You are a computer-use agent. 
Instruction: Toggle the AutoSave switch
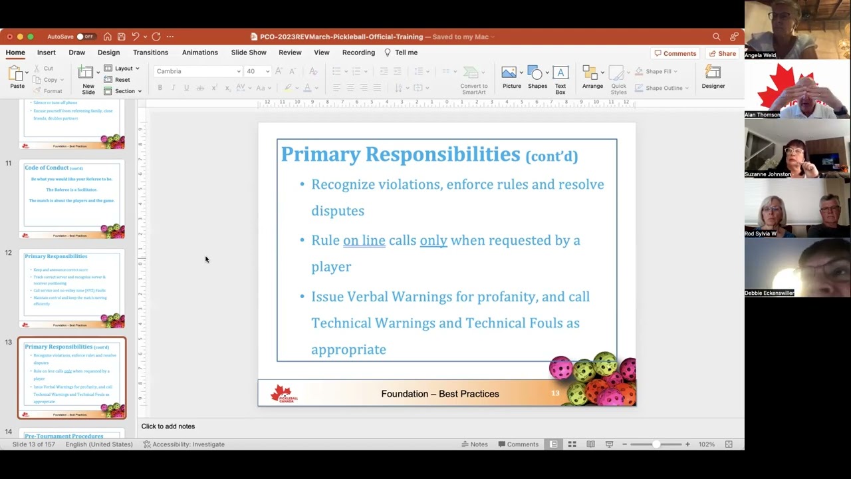coord(86,37)
